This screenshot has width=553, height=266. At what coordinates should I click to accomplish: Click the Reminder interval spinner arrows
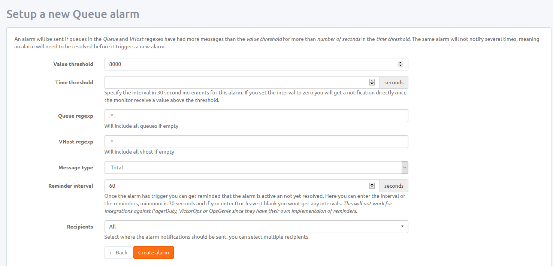click(x=372, y=186)
